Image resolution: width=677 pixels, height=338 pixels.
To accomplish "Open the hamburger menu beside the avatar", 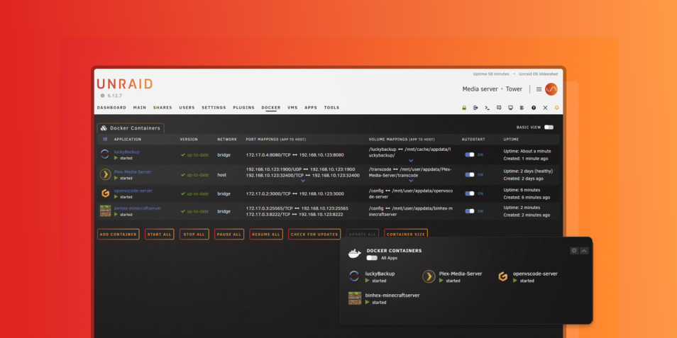I will pyautogui.click(x=539, y=89).
